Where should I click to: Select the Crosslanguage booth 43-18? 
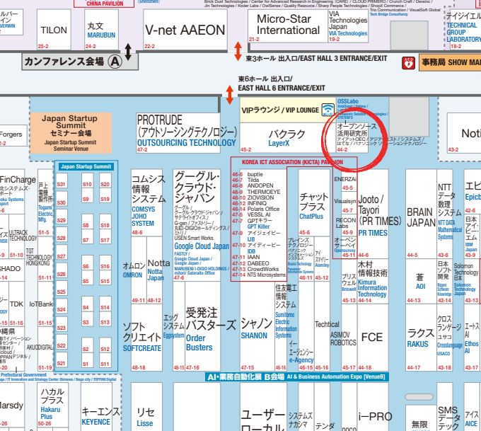tap(445, 338)
